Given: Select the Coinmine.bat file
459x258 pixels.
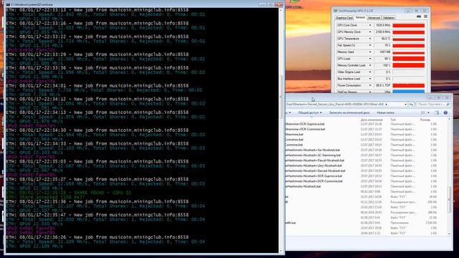Looking at the screenshot, I should click(x=294, y=145).
